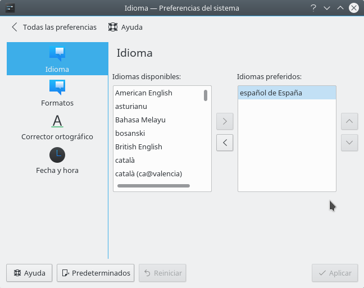Select the Formatos sidebar icon
This screenshot has width=364, height=288.
(x=57, y=93)
